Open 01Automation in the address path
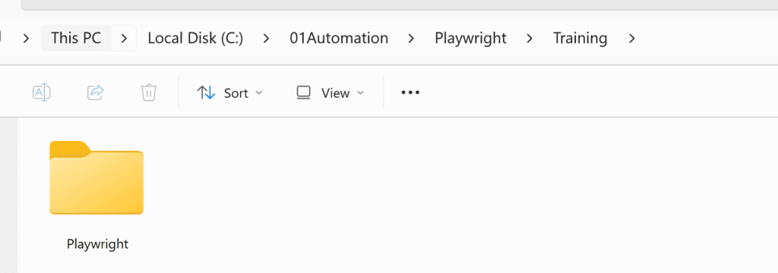The image size is (778, 273). [339, 38]
